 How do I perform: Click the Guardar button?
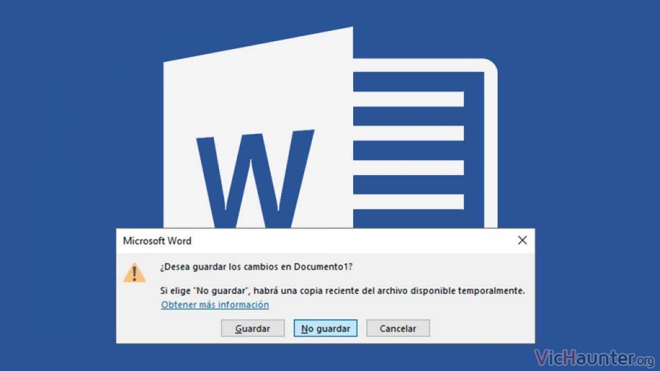coord(253,328)
